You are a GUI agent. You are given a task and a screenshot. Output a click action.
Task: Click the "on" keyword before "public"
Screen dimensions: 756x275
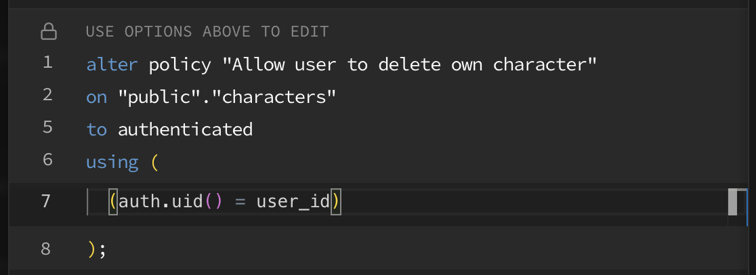coord(96,97)
